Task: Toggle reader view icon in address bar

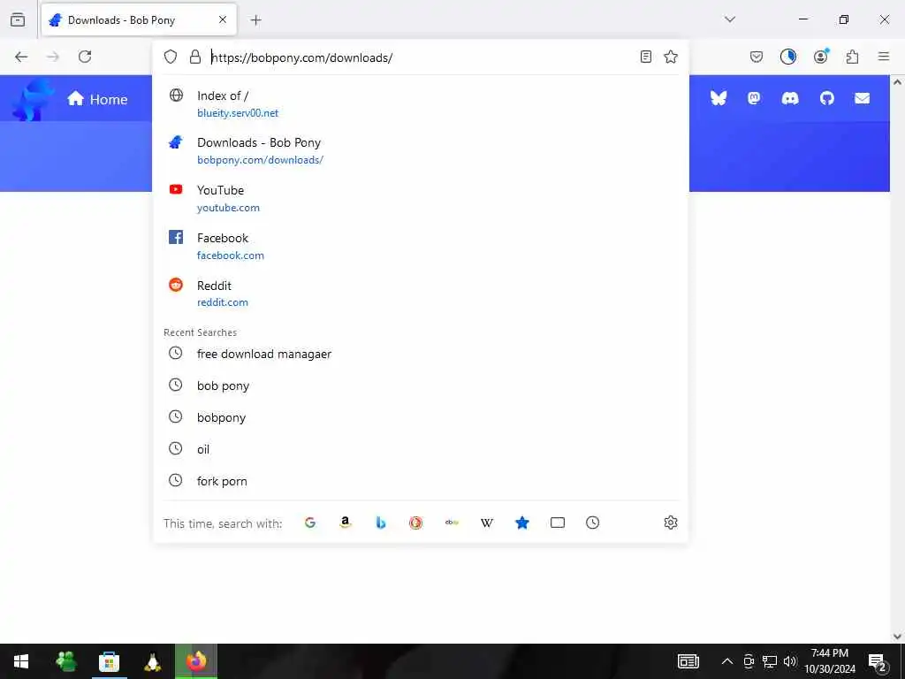Action: coord(646,57)
